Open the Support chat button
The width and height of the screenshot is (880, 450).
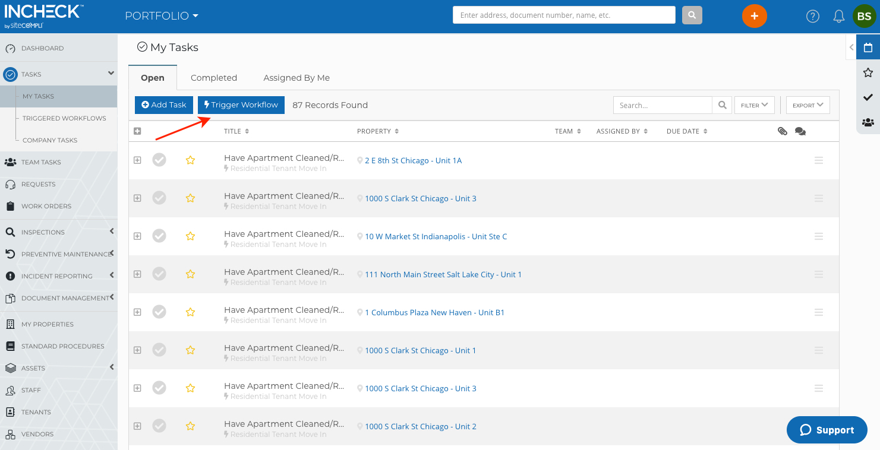(827, 430)
